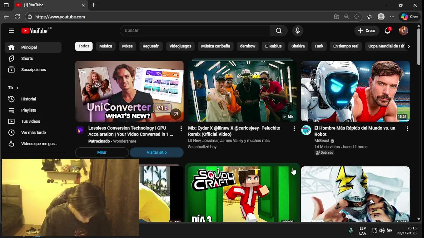Open Tus videos in the sidebar
This screenshot has height=238, width=424.
(x=33, y=122)
